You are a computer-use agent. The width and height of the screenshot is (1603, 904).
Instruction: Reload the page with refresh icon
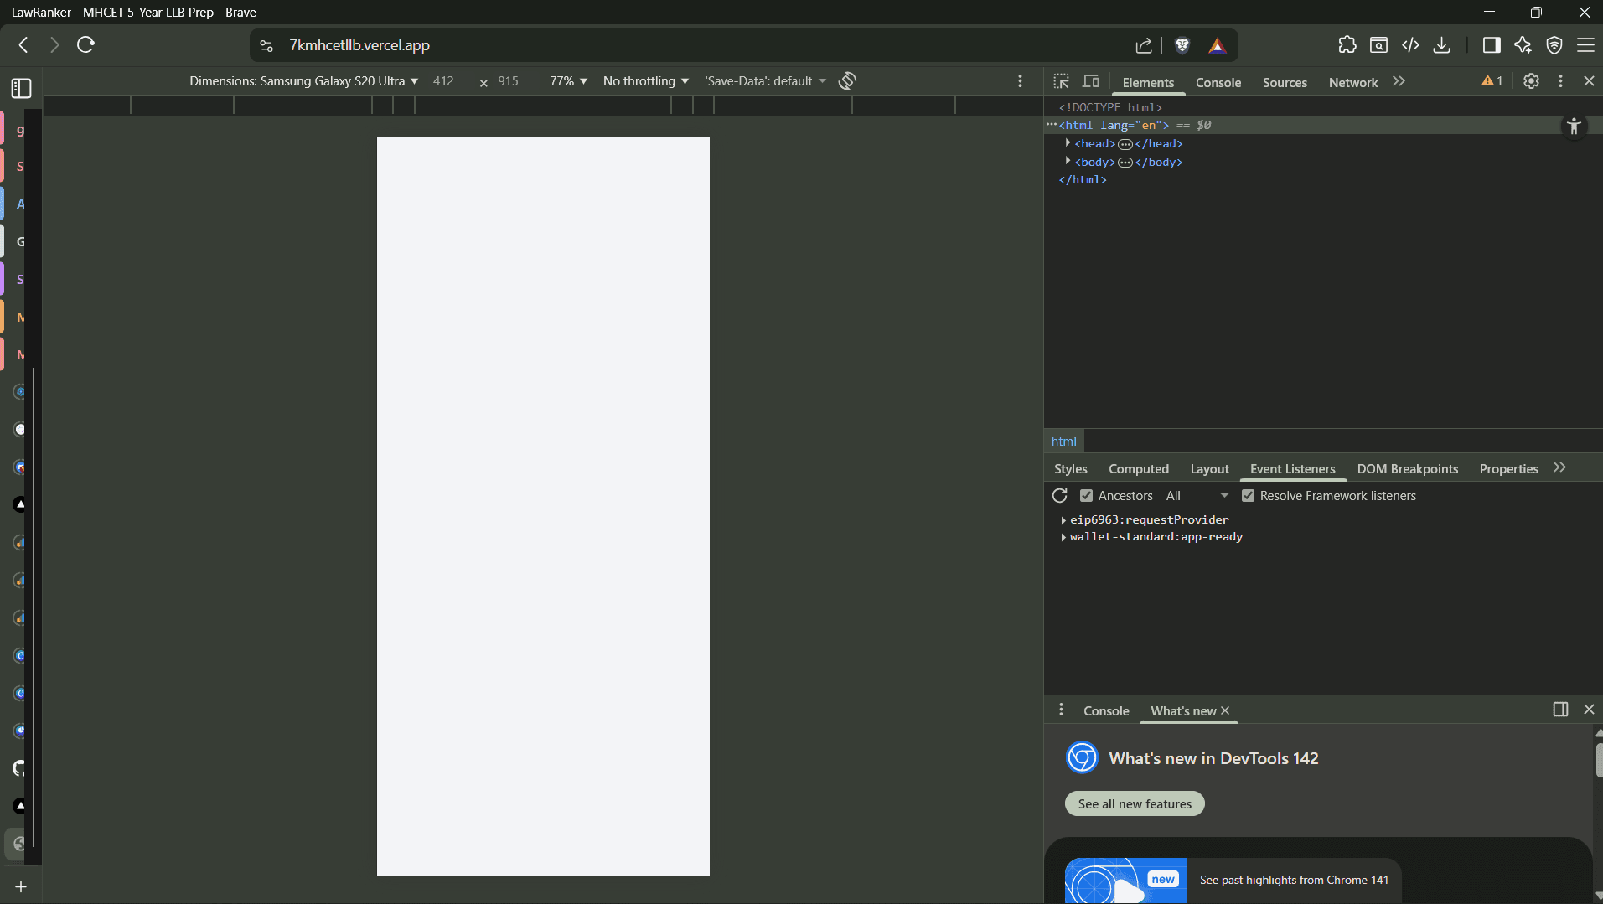(85, 45)
